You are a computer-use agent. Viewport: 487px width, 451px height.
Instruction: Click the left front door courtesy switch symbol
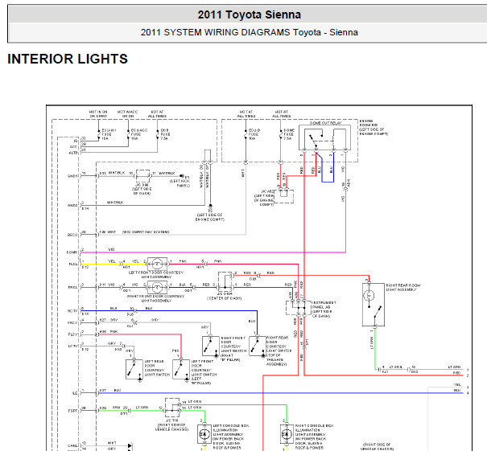click(181, 370)
